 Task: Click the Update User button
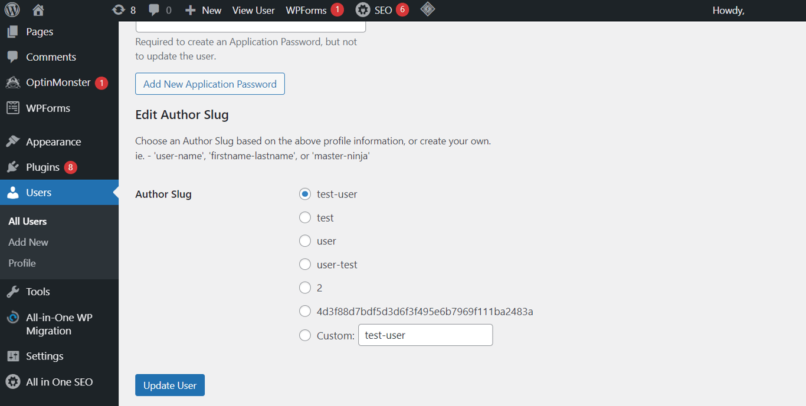[169, 385]
